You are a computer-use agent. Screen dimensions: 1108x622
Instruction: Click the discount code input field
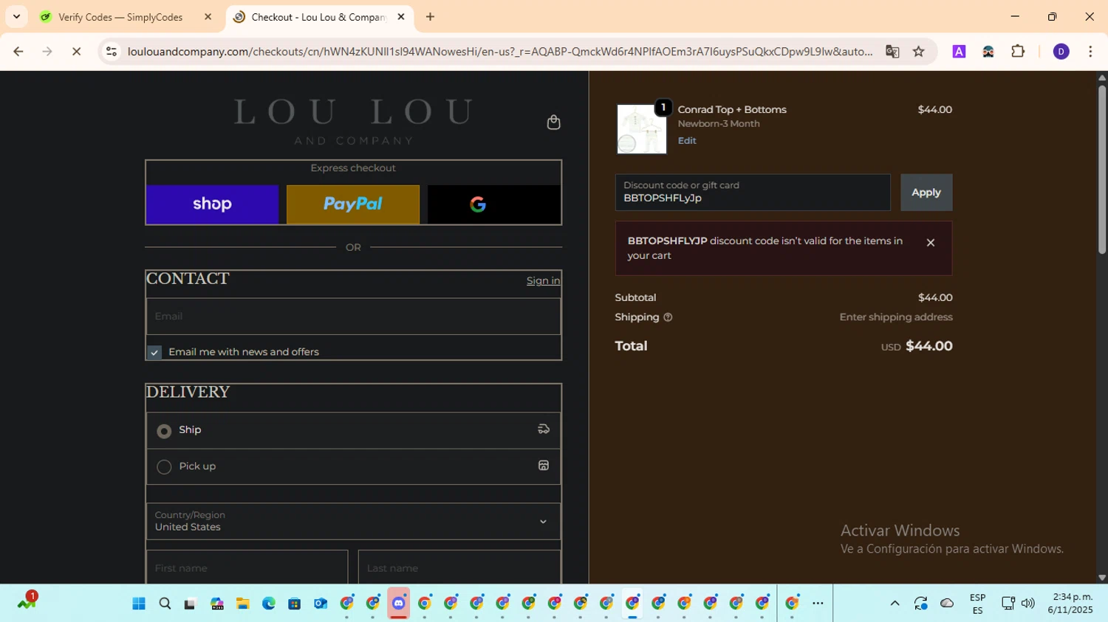(753, 193)
